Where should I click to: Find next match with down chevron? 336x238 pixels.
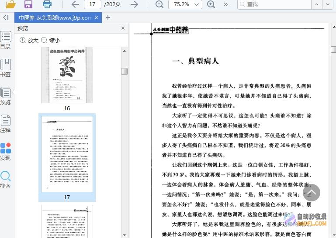[328, 4]
